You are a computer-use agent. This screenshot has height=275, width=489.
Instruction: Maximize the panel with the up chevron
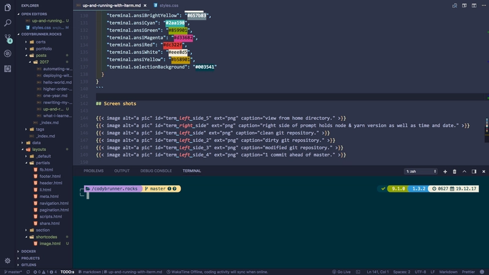coord(465,172)
